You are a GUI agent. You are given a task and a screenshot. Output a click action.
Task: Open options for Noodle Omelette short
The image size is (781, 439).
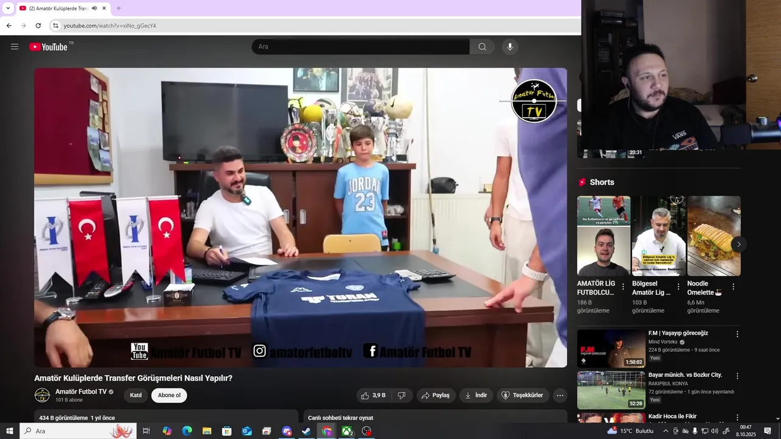pos(733,287)
